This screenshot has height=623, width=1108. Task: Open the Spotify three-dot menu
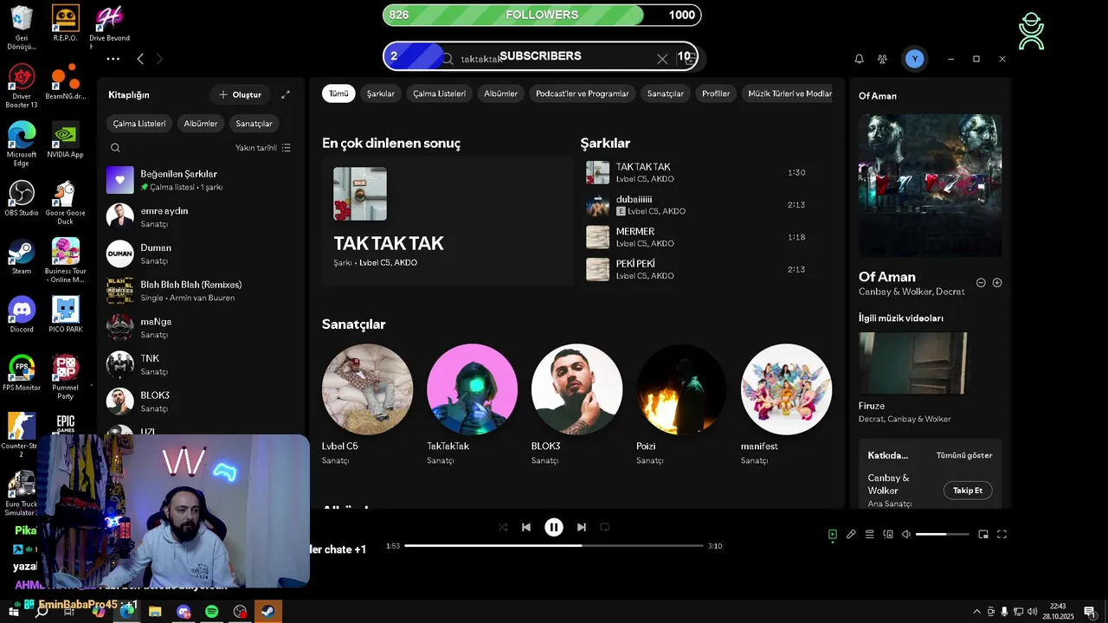(113, 59)
